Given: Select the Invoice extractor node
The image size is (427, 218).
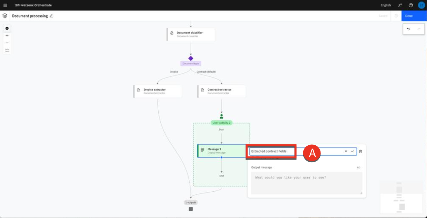Looking at the screenshot, I should point(158,91).
